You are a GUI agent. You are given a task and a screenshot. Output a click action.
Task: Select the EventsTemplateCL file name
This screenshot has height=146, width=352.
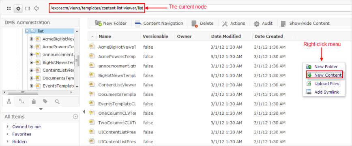(x=117, y=104)
